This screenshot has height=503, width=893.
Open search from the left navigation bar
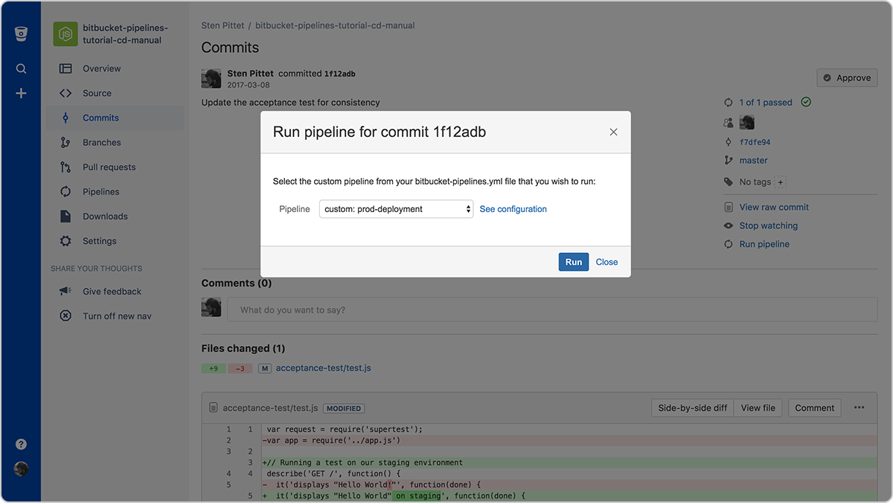pos(20,68)
